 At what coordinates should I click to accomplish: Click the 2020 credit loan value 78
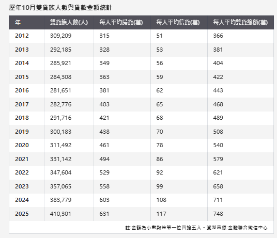pos(160,145)
